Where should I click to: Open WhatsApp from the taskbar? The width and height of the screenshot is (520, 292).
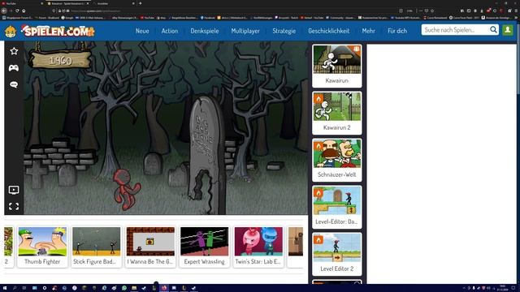click(x=124, y=288)
